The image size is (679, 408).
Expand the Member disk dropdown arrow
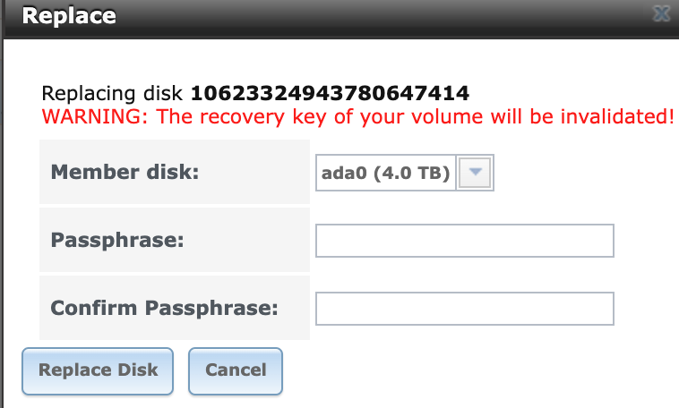point(475,173)
